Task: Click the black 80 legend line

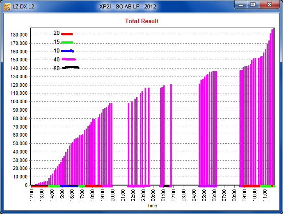Action: click(x=70, y=68)
